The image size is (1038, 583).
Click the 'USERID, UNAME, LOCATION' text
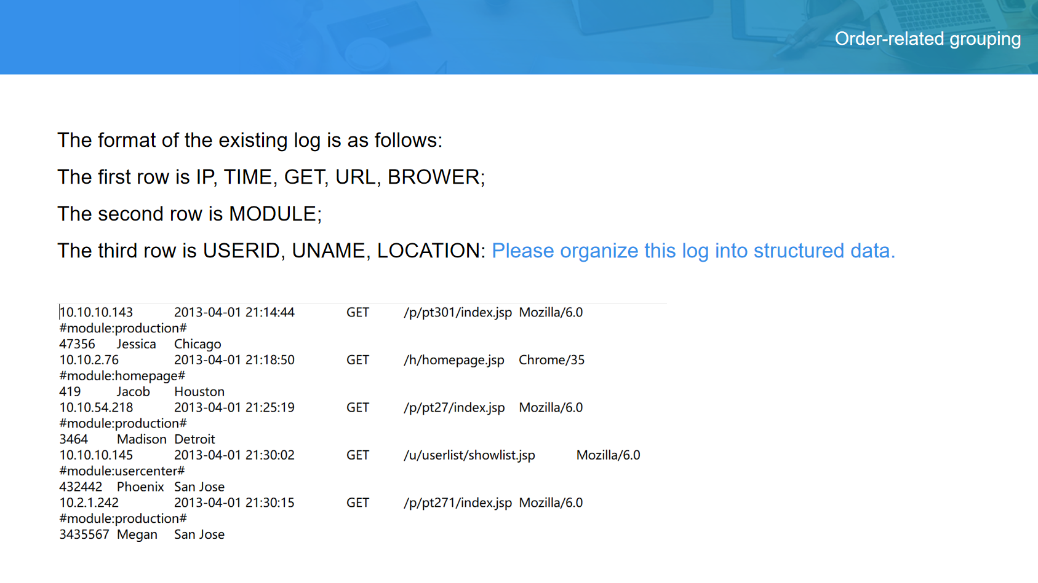click(x=341, y=251)
